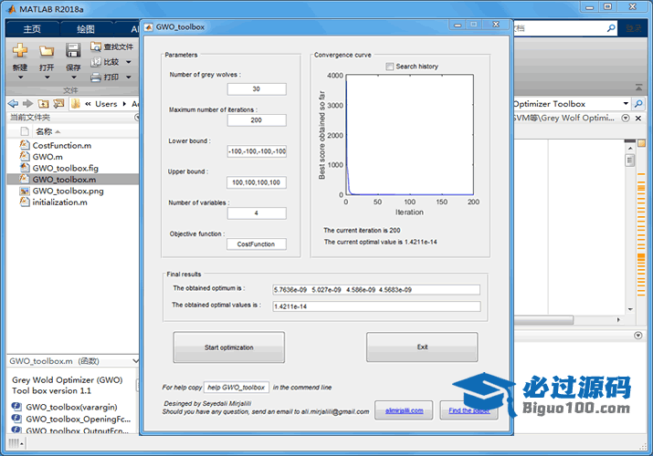Open the alimirjalili.com link button
Viewport: 653px width, 456px height.
pos(404,410)
